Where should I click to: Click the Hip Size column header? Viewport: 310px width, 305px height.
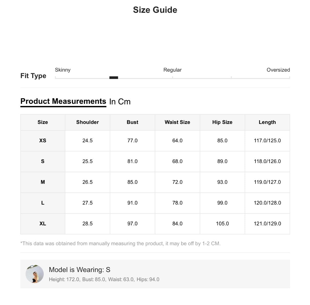point(222,122)
